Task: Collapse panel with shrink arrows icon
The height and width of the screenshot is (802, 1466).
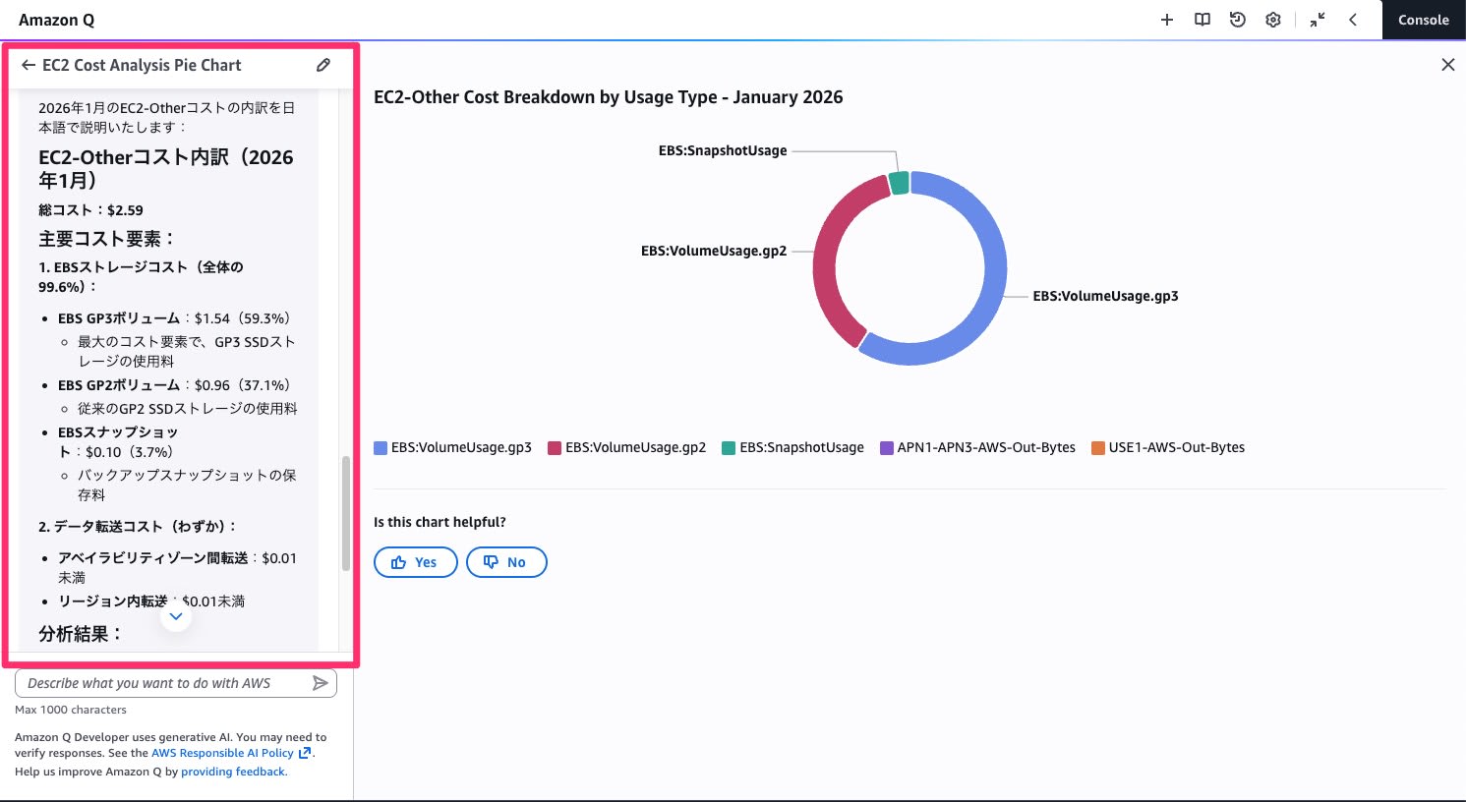Action: pyautogui.click(x=1318, y=20)
